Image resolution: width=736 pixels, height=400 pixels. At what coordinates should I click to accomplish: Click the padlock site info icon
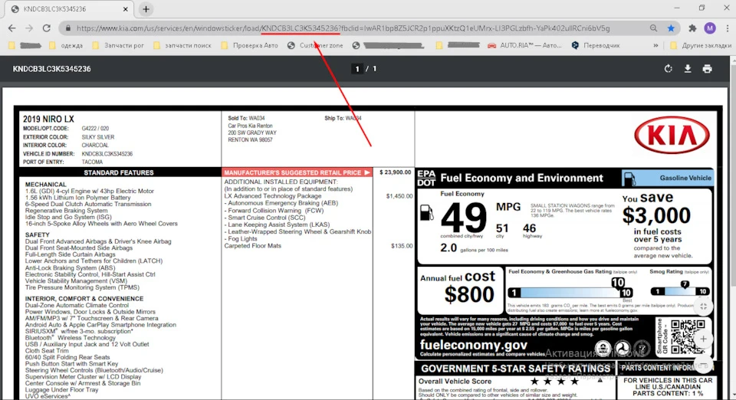click(x=68, y=28)
